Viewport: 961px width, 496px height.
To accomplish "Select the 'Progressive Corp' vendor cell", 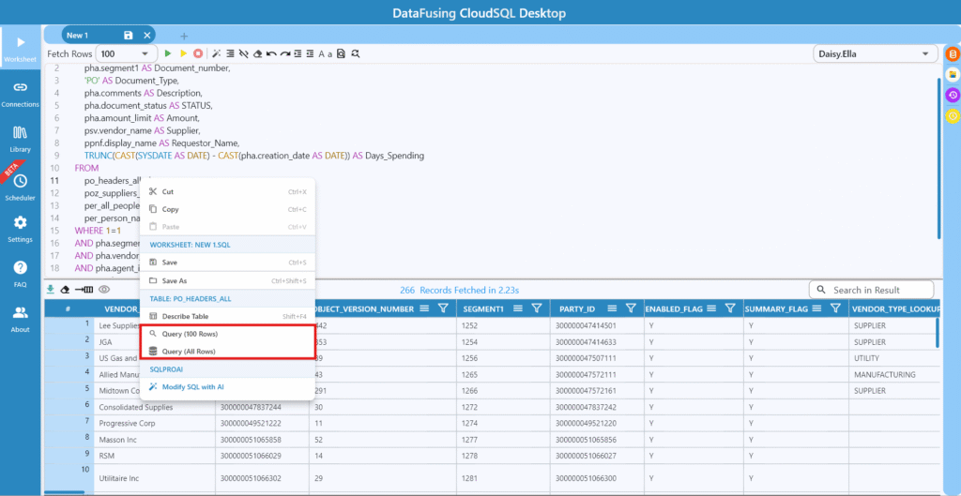I will tap(155, 423).
